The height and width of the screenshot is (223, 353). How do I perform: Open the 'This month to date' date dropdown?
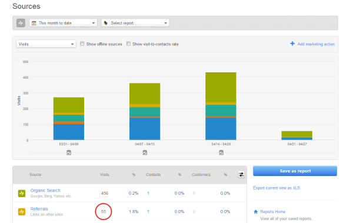(x=63, y=23)
